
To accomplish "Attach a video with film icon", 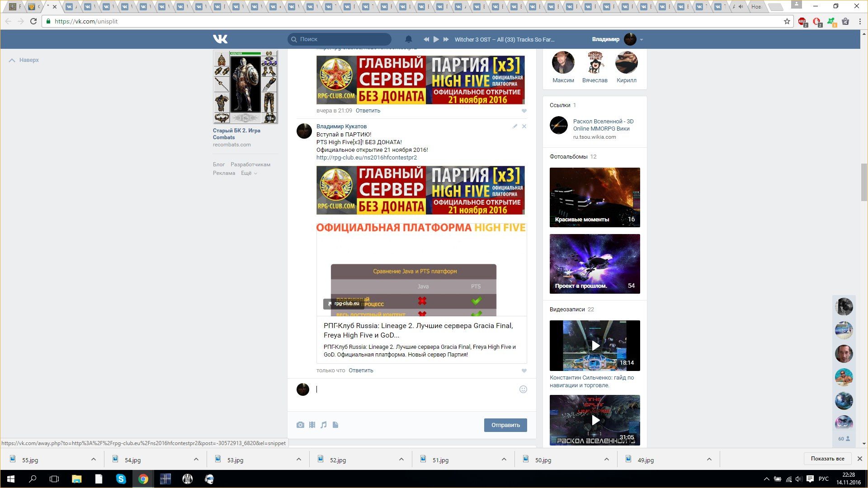I will (x=312, y=425).
